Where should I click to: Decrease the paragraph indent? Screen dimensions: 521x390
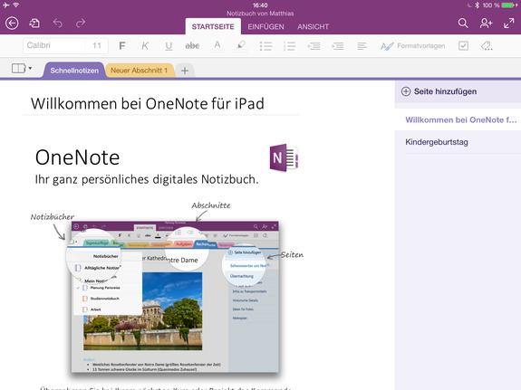[314, 46]
